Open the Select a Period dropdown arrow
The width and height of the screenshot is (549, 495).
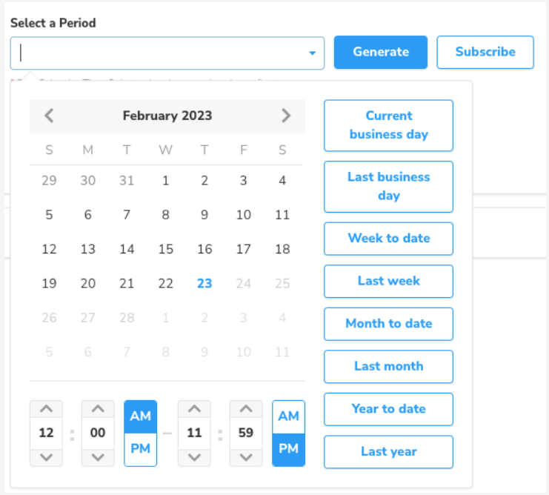point(312,53)
